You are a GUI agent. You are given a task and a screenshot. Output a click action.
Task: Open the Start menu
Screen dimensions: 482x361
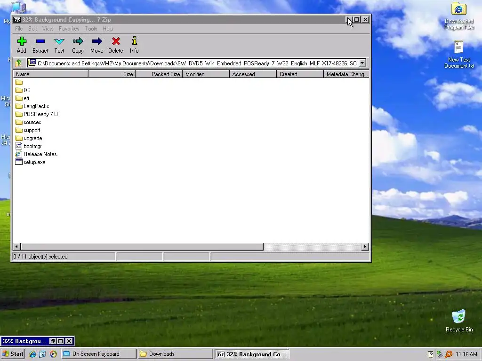[13, 354]
